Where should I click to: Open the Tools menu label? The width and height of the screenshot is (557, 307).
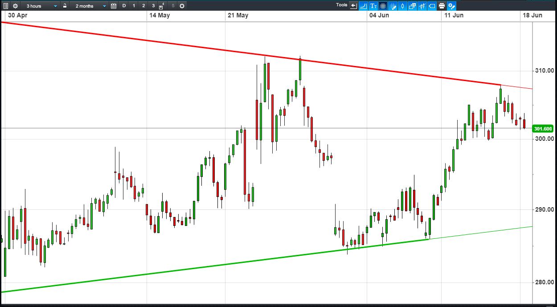342,5
